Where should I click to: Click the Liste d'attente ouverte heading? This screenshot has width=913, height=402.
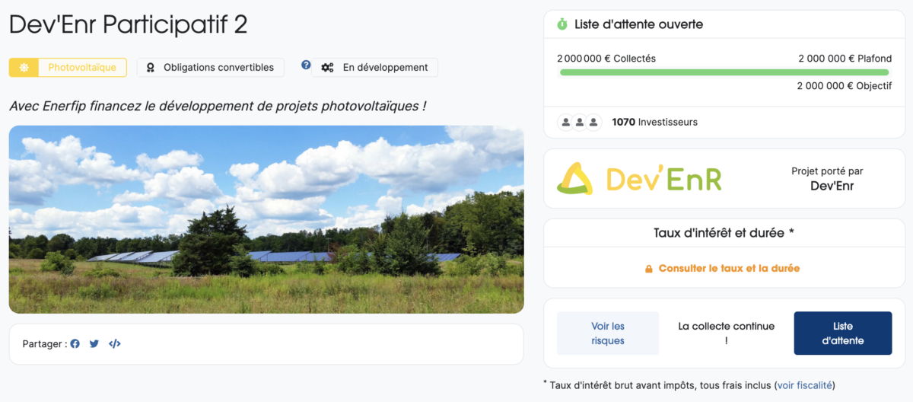pyautogui.click(x=639, y=24)
